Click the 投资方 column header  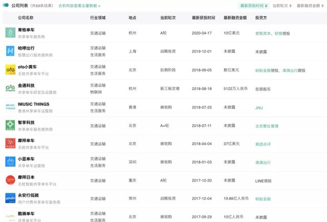(x=261, y=18)
